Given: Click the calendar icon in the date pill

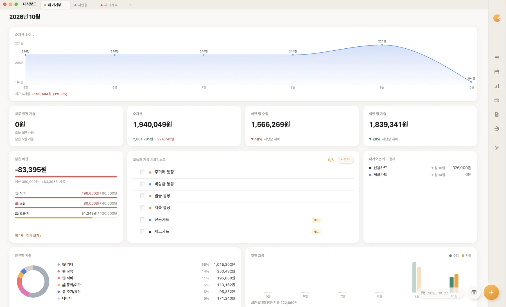Looking at the screenshot, I should [x=423, y=293].
